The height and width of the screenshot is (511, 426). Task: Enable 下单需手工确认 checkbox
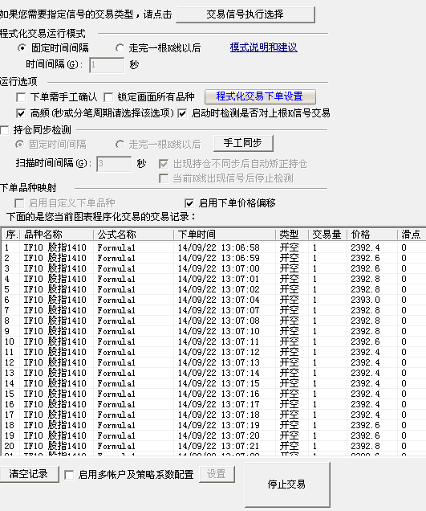coord(21,97)
